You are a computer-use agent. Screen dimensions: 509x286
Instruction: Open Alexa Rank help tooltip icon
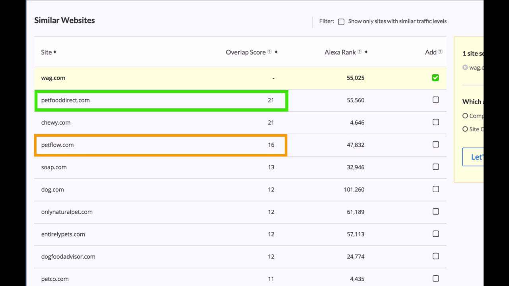pyautogui.click(x=360, y=52)
